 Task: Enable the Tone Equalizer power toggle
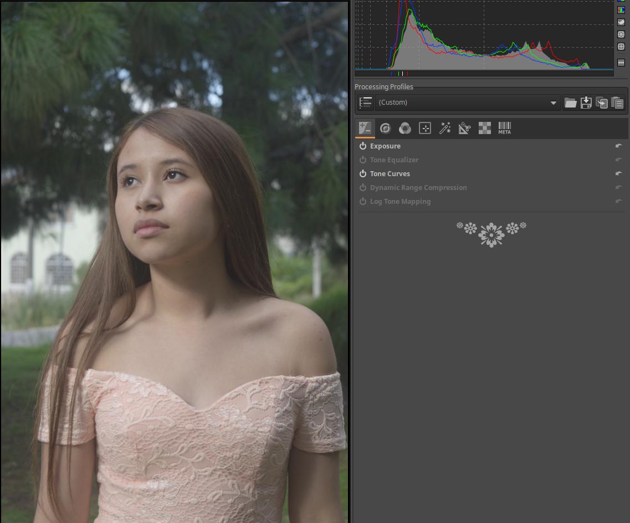click(363, 160)
